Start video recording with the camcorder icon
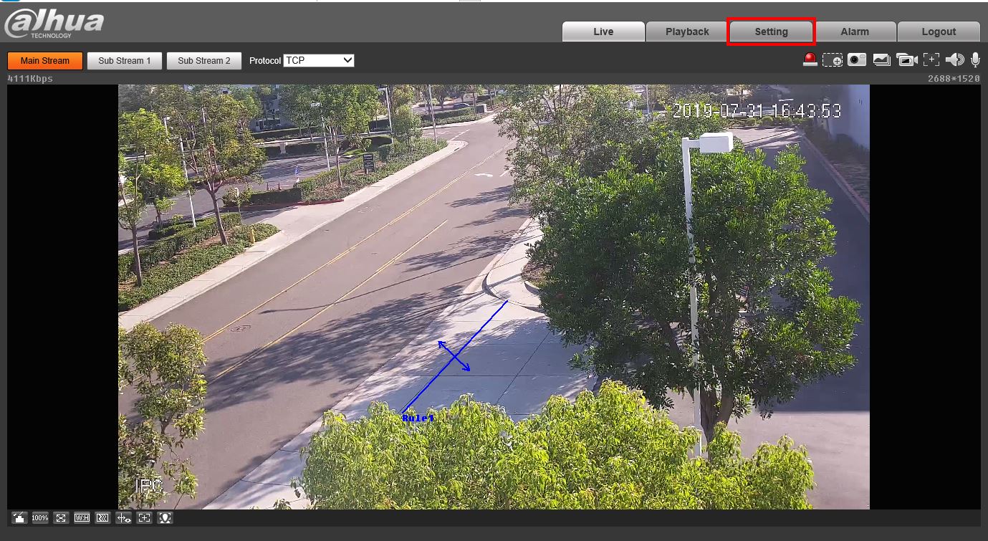 coord(907,60)
